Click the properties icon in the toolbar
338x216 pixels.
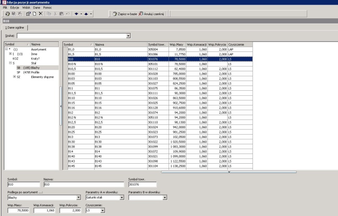(28, 14)
